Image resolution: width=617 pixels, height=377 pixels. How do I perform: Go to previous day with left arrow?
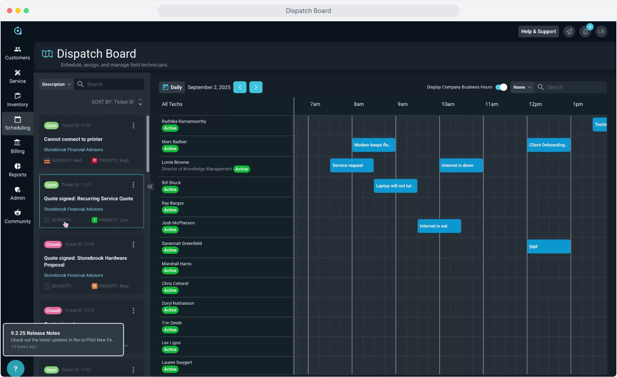[240, 87]
